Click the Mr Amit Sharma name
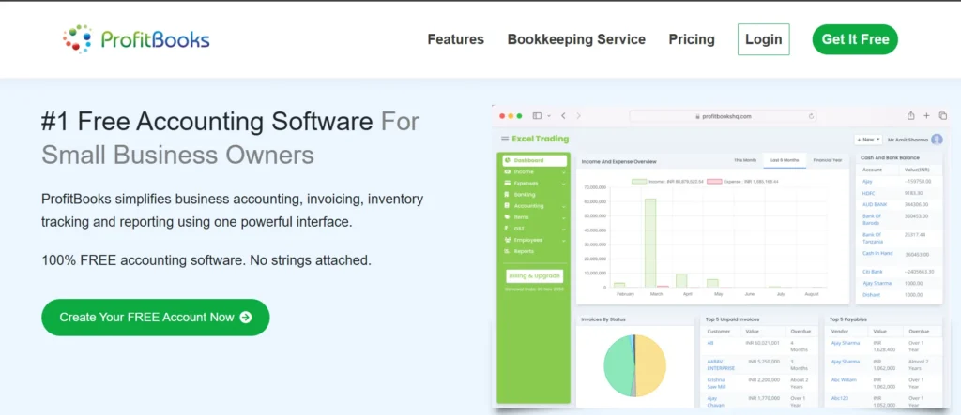The width and height of the screenshot is (961, 415). coord(908,140)
